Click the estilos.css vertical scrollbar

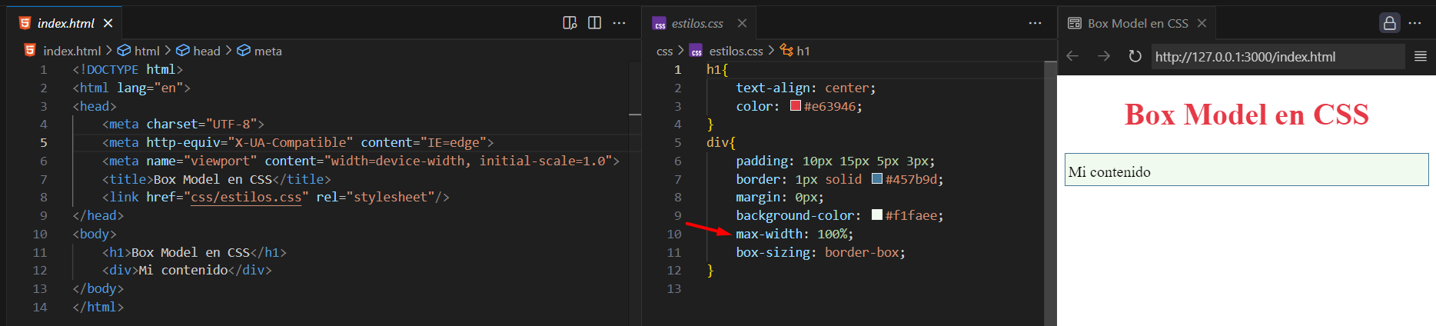pos(1050,192)
